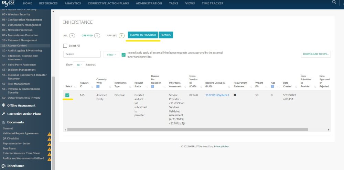Click the Inheritance icon in sidebar
344x170 pixels.
tap(3, 166)
